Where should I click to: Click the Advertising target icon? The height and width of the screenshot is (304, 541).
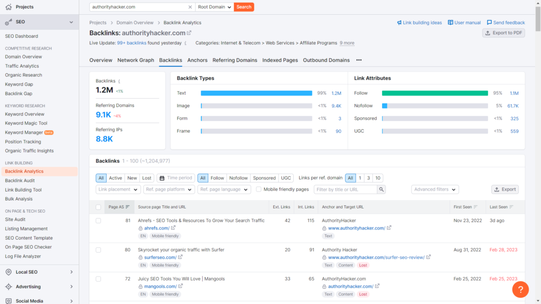point(8,287)
